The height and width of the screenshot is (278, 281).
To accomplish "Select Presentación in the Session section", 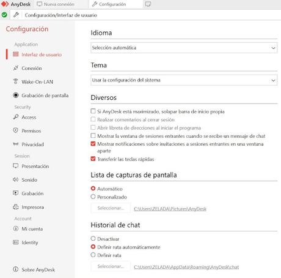I will click(x=35, y=167).
